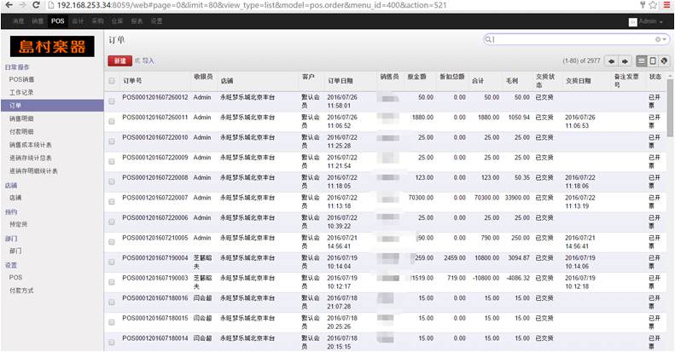Tick the checkbox for order POS0001201607220007
Image resolution: width=675 pixels, height=352 pixels.
pos(112,202)
